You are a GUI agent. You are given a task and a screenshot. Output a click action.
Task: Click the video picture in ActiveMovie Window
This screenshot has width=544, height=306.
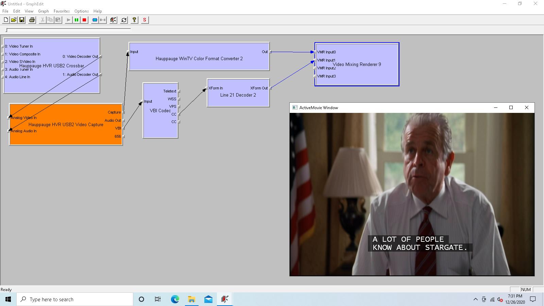click(x=412, y=194)
